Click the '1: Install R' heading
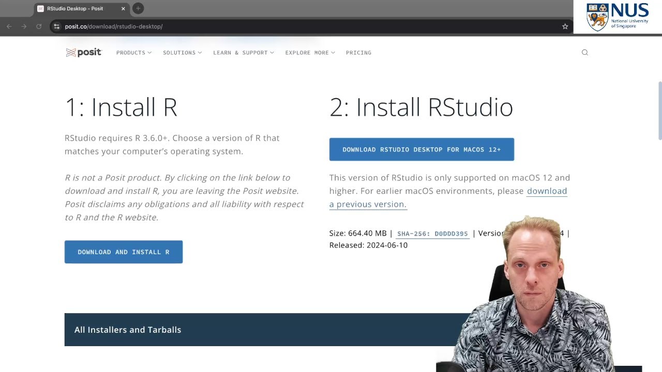 click(x=121, y=107)
